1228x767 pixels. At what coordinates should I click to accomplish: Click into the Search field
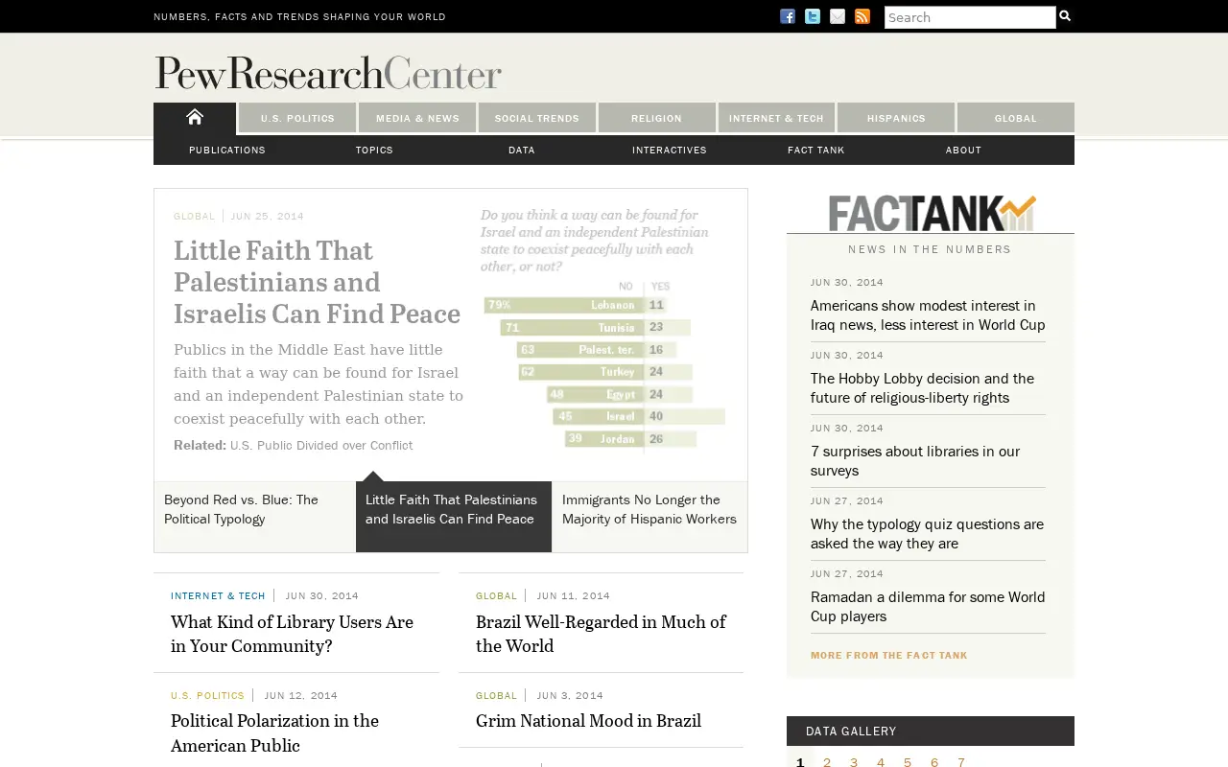tap(970, 17)
